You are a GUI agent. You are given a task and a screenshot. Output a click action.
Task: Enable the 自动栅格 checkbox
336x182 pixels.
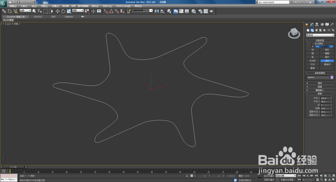point(312,43)
